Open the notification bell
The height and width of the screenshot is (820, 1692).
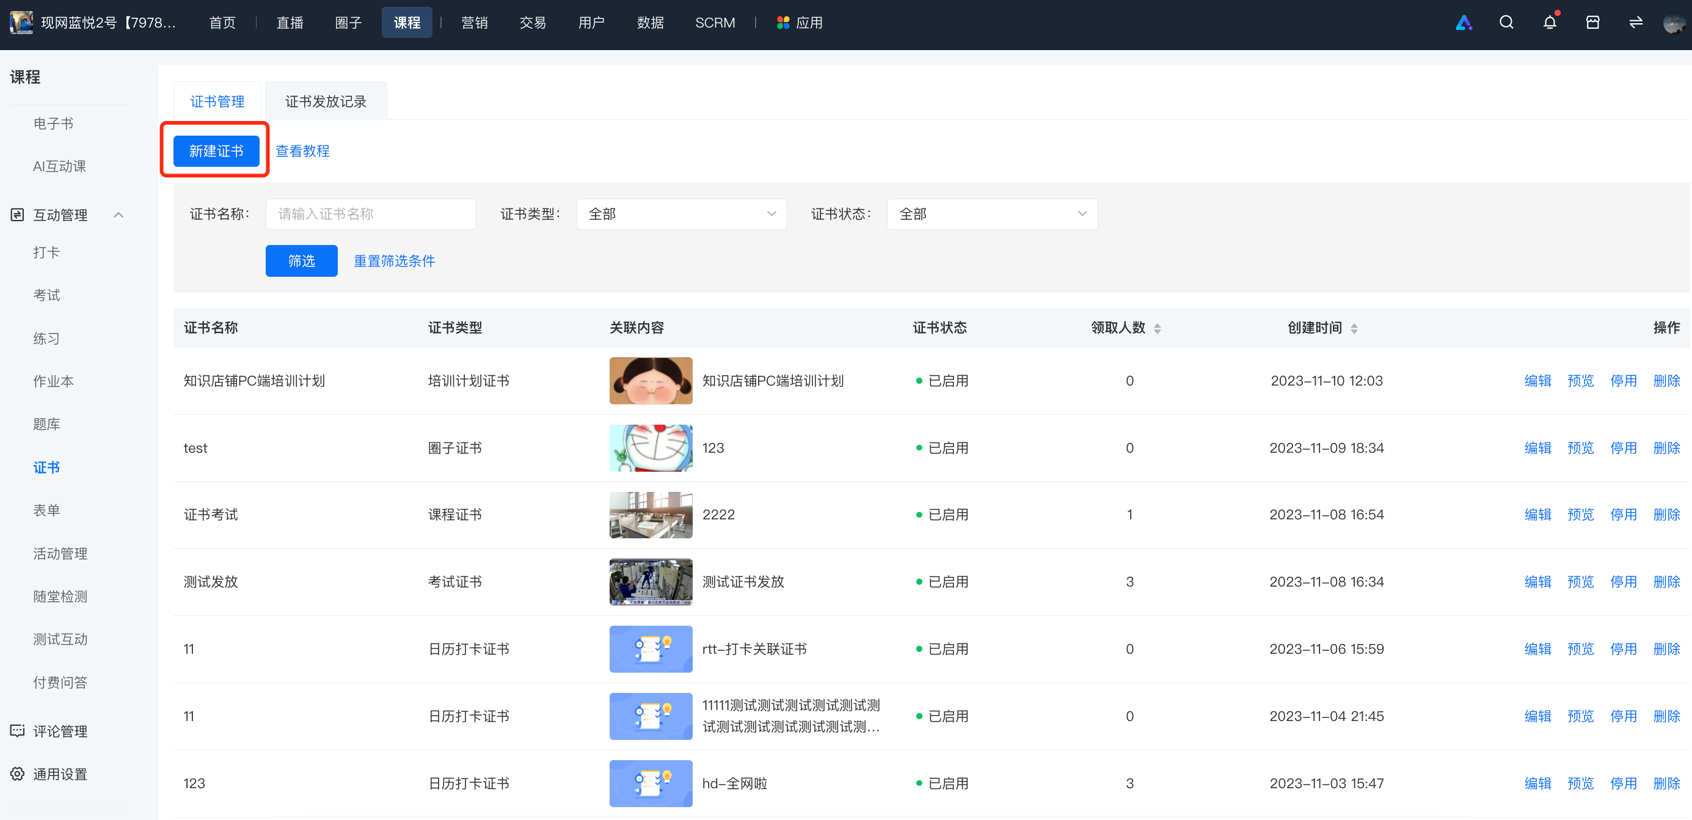[1550, 23]
